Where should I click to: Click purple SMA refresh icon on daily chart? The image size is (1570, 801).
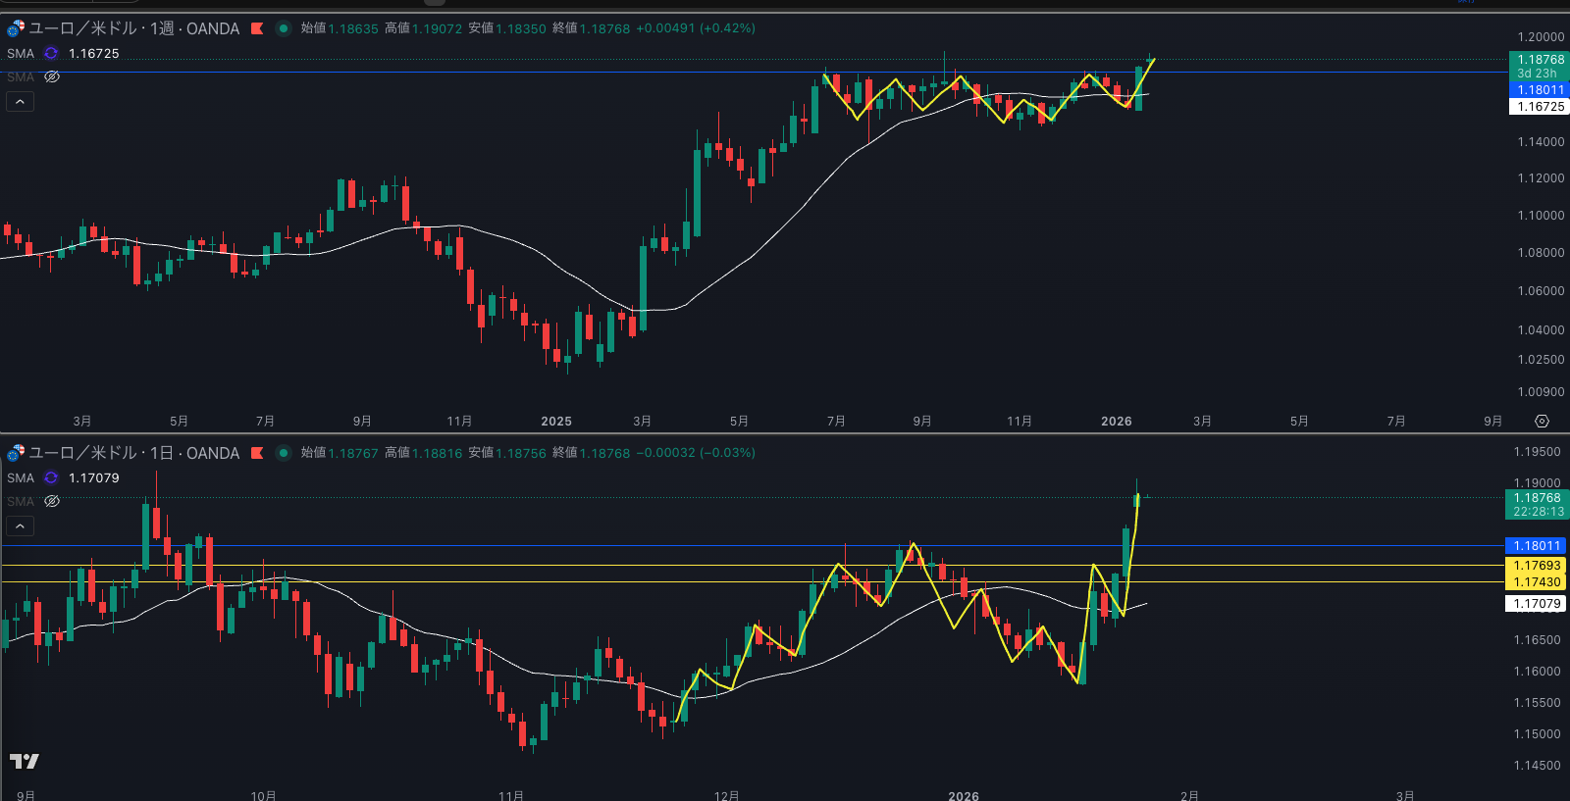[x=51, y=478]
